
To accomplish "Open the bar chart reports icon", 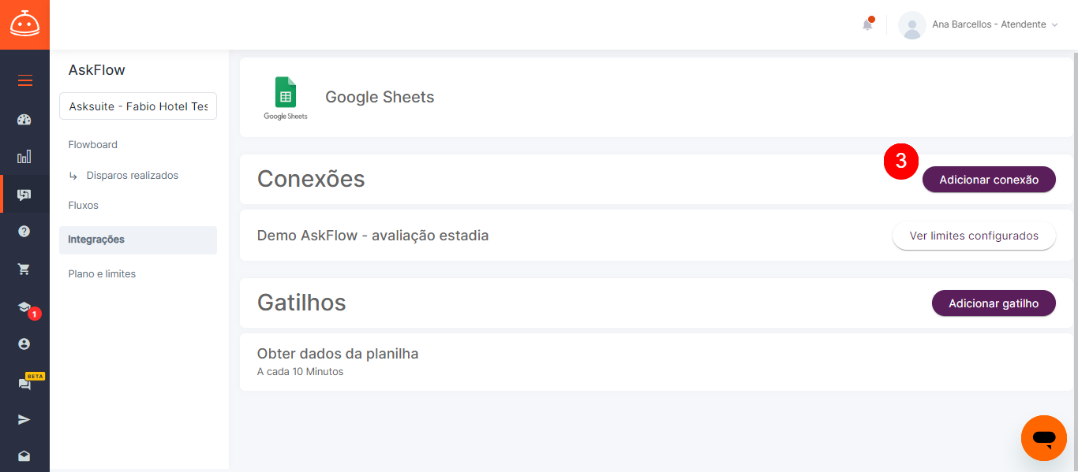I will [x=24, y=156].
